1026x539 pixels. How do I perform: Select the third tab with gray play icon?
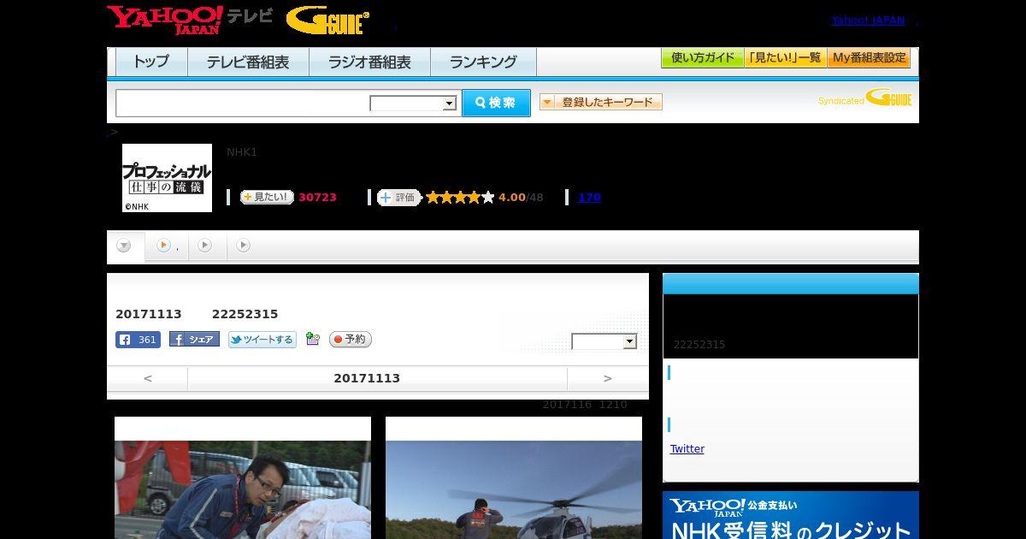[205, 246]
